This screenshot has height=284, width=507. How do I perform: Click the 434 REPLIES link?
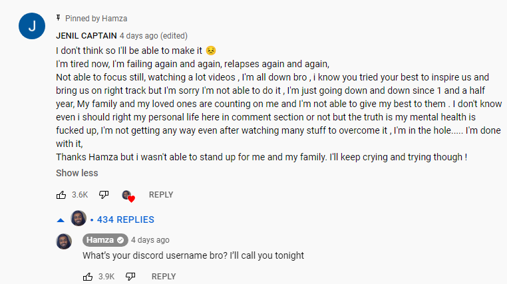click(x=126, y=219)
